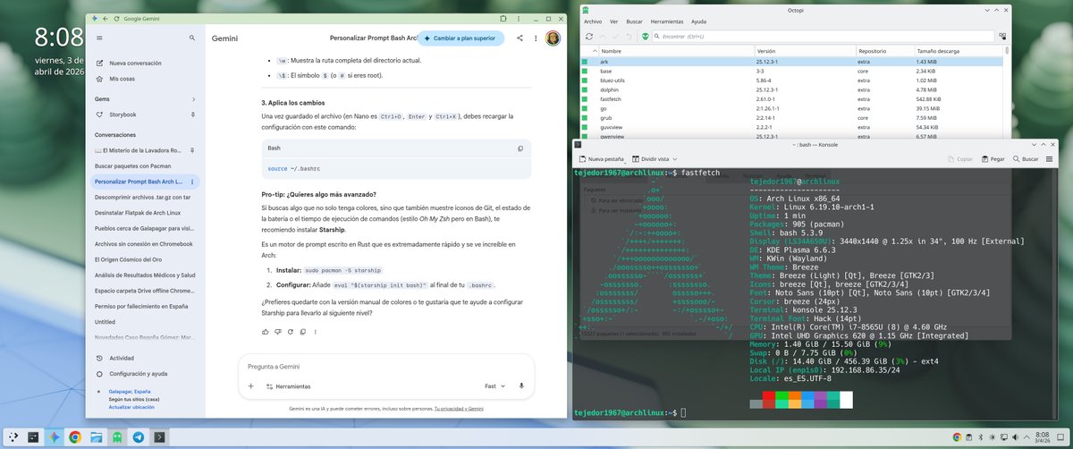Open Konsole hamburger menu
1073x449 pixels.
pos(1049,158)
